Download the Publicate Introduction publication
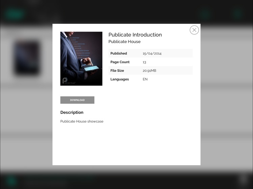 tap(77, 100)
